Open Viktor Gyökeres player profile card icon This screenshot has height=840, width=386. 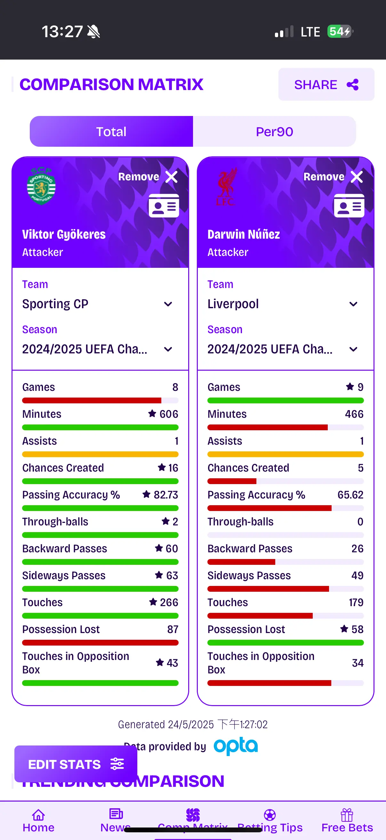[x=164, y=205]
